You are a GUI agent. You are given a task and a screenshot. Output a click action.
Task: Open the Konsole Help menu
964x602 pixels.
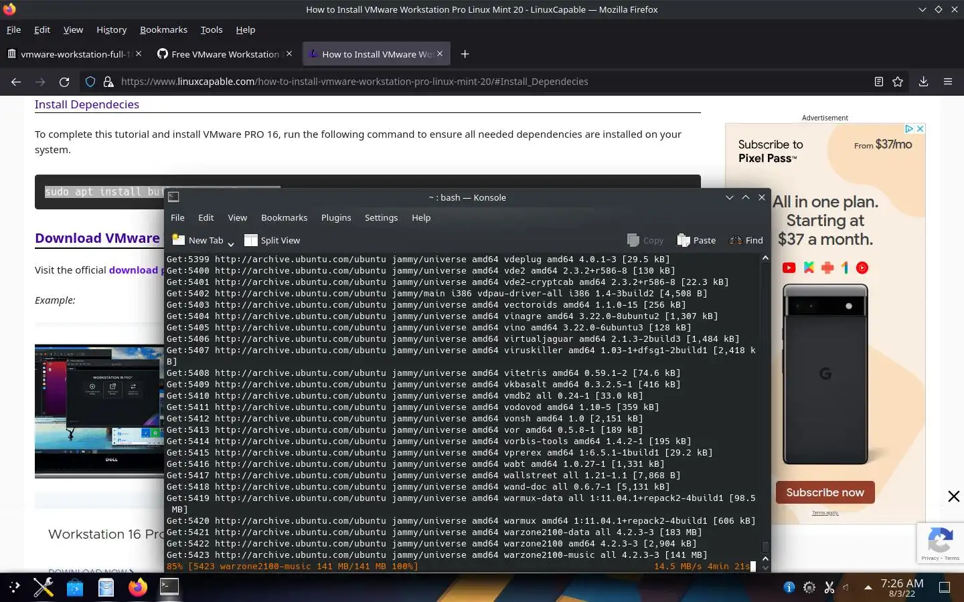coord(421,217)
